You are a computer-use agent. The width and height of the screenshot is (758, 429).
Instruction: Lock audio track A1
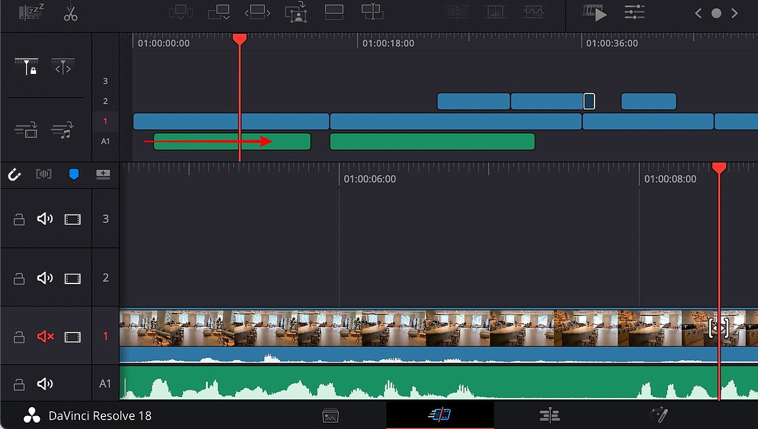(19, 385)
